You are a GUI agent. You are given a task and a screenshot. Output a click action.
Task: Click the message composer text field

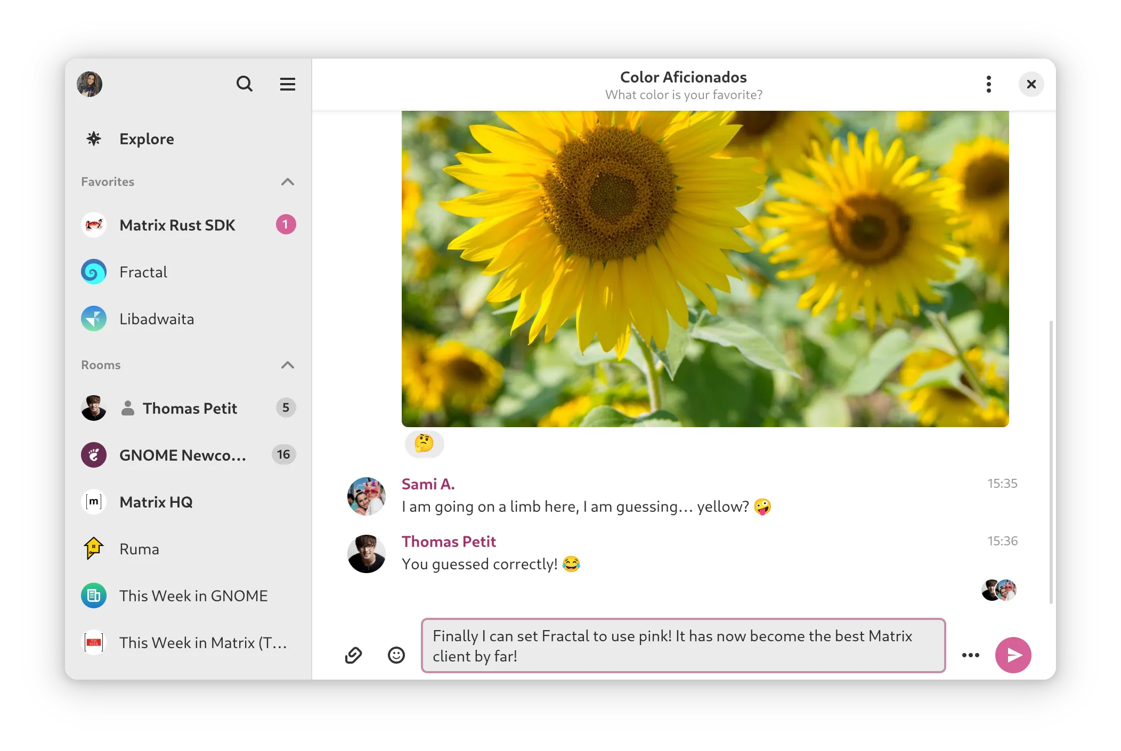[x=683, y=646]
